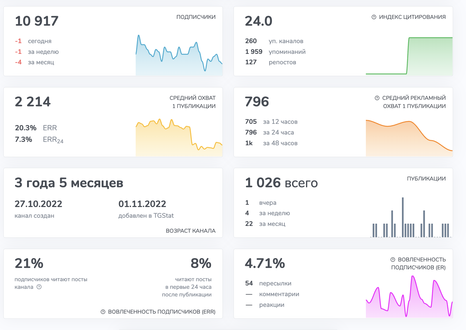The width and height of the screenshot is (466, 330).
Task: Click the 20.3% ERR value
Action: coord(26,128)
